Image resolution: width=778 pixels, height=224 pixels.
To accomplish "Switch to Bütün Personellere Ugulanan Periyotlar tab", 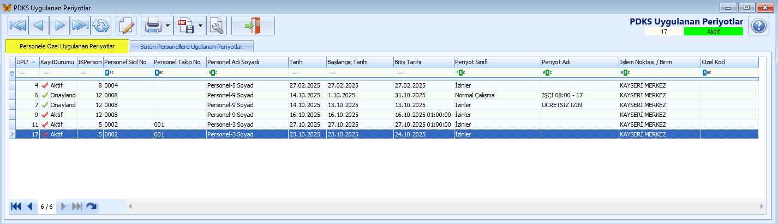I will coord(191,46).
